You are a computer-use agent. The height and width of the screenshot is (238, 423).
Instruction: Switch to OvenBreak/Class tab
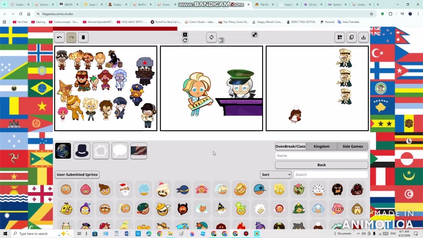[x=290, y=146]
